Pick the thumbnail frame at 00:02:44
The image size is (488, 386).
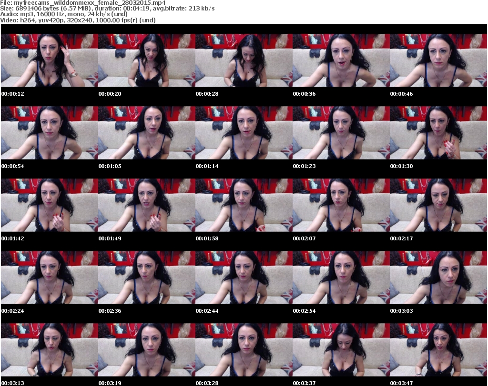(x=244, y=277)
